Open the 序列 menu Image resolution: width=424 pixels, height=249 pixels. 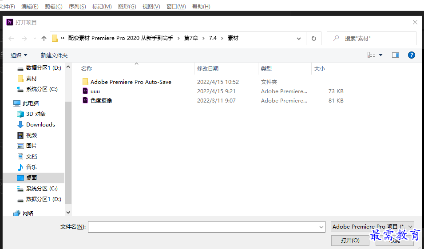click(x=77, y=7)
